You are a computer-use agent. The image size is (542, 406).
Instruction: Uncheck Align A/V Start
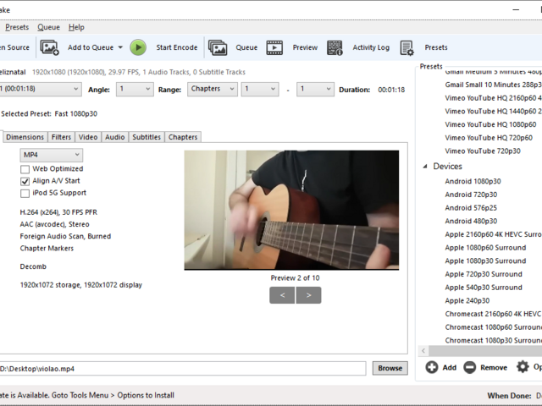[25, 181]
